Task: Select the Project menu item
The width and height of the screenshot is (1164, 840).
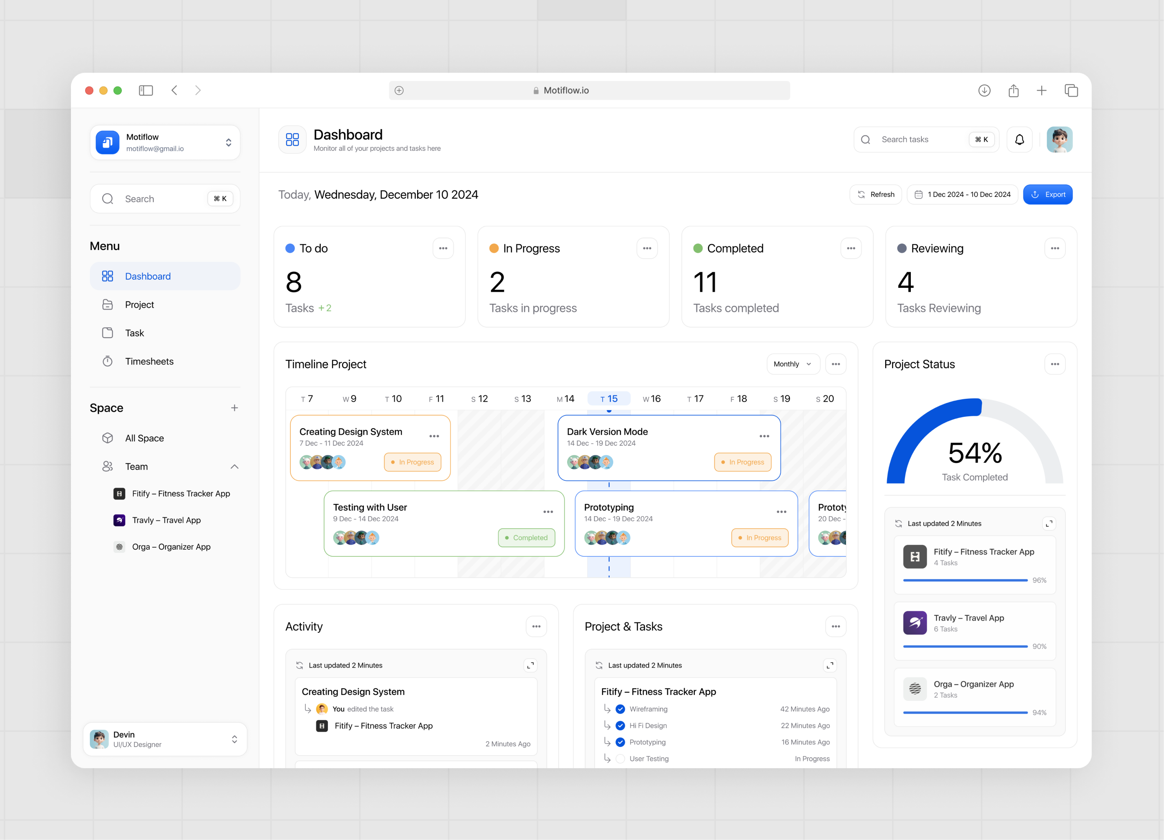Action: point(139,305)
